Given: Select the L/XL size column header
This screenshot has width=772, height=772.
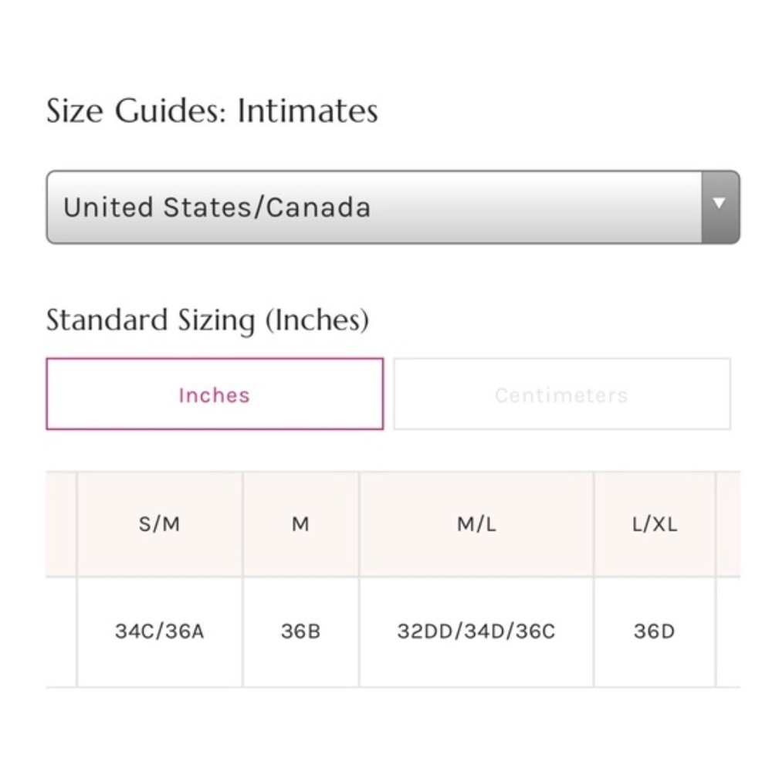Looking at the screenshot, I should pos(655,524).
